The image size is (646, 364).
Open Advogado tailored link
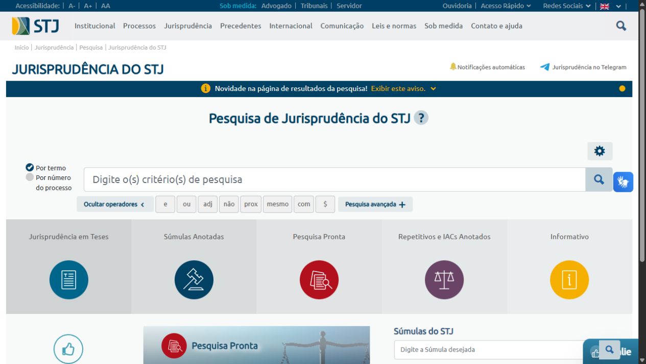(276, 6)
